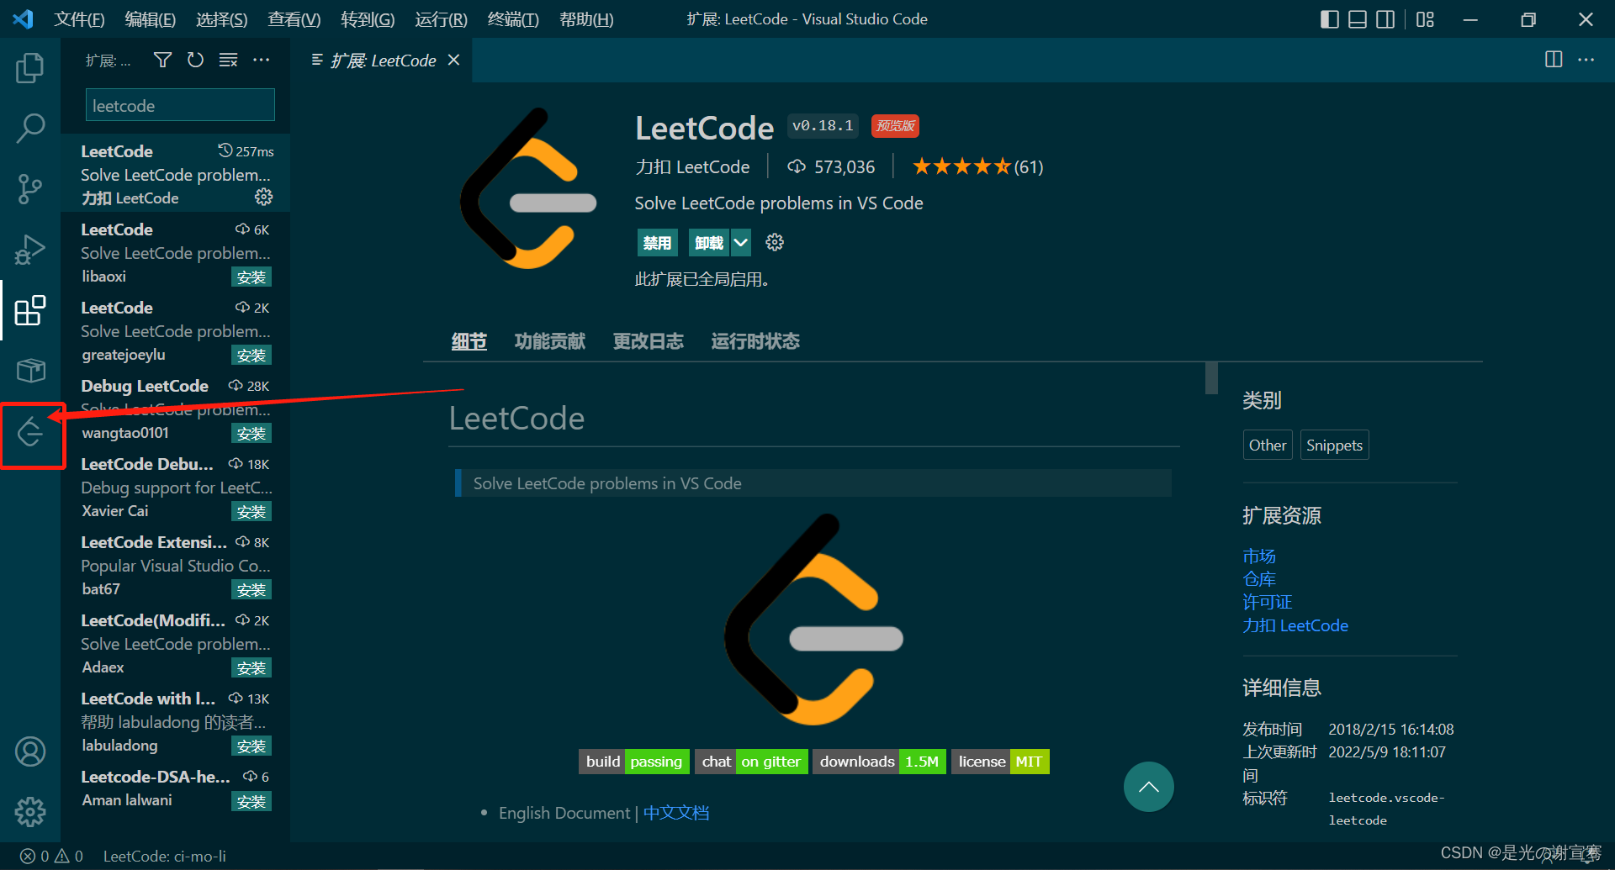Viewport: 1615px width, 870px height.
Task: Switch to the 更改日志 tab
Action: click(649, 341)
